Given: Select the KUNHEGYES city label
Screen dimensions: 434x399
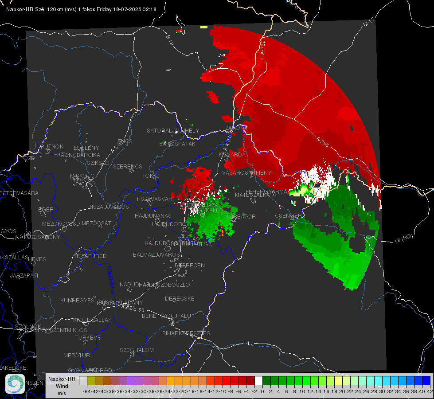Looking at the screenshot, I should coord(77,300).
